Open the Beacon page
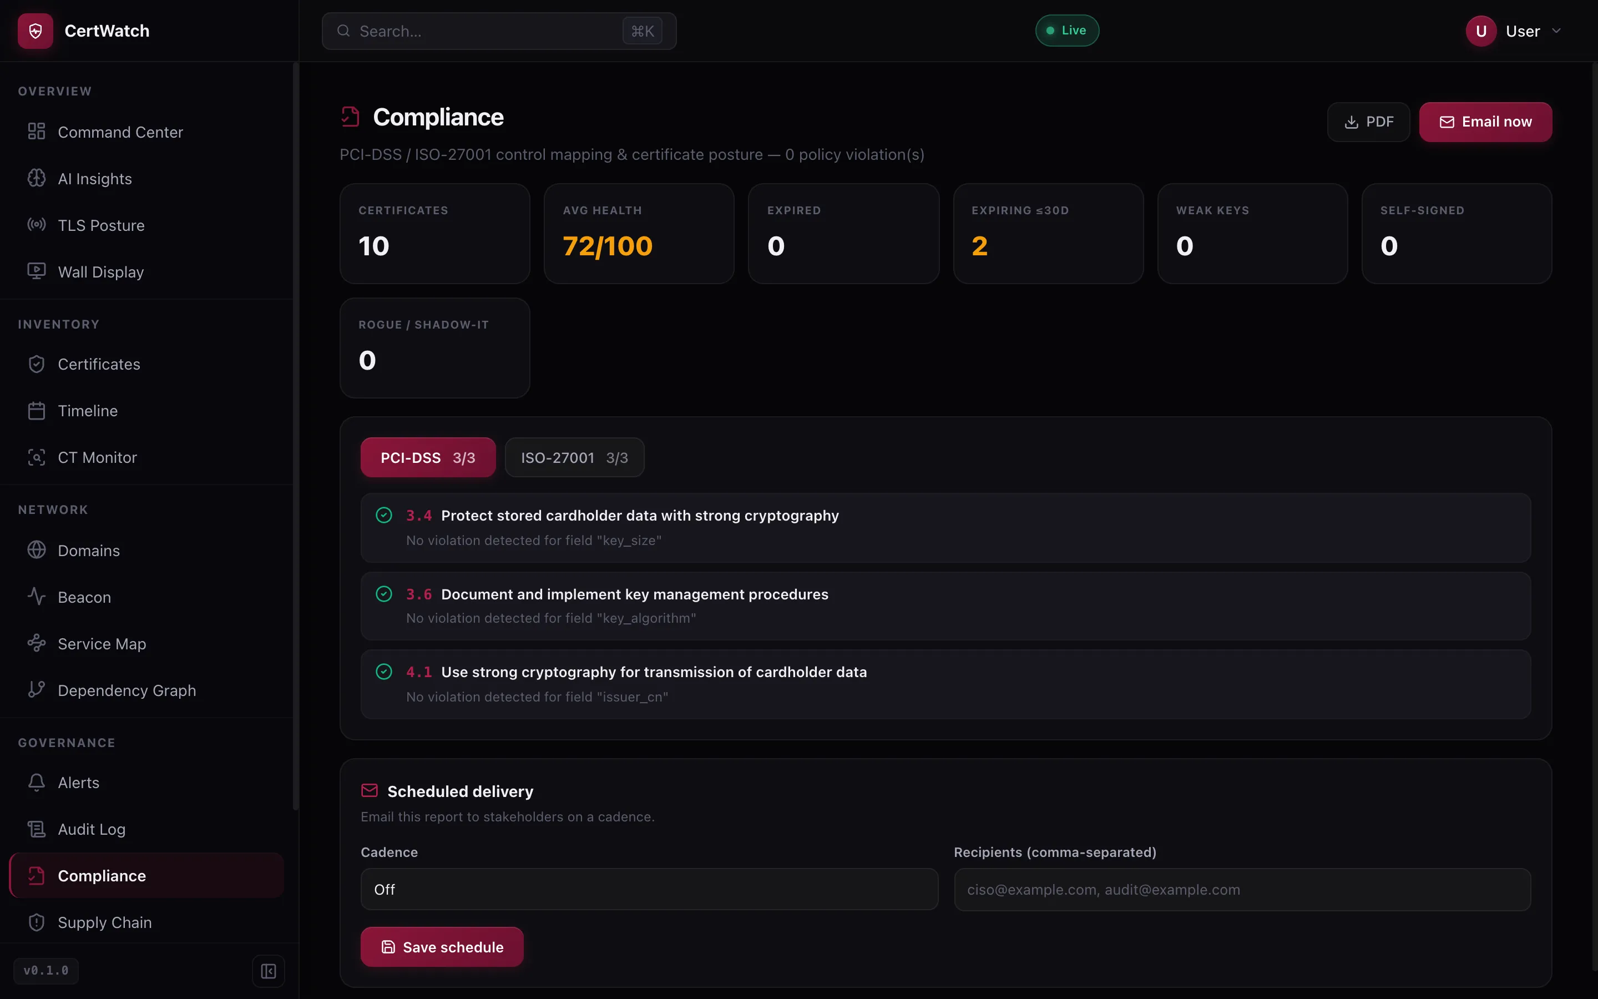This screenshot has height=999, width=1598. [x=146, y=597]
